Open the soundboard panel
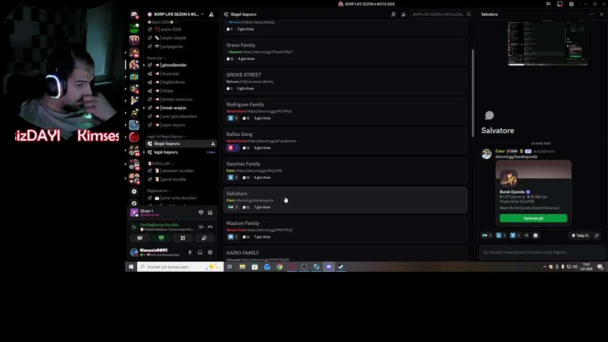Viewport: 608px width, 342px height. click(204, 238)
